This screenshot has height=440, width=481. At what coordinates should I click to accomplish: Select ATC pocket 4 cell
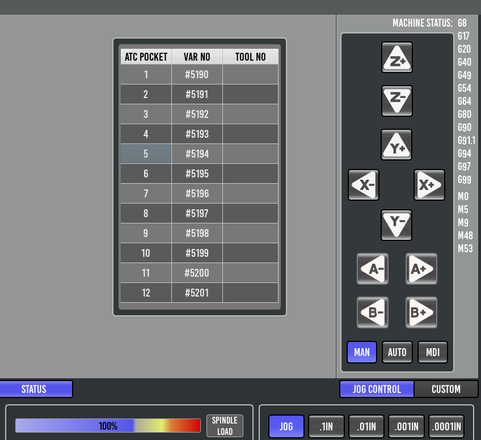tap(146, 134)
